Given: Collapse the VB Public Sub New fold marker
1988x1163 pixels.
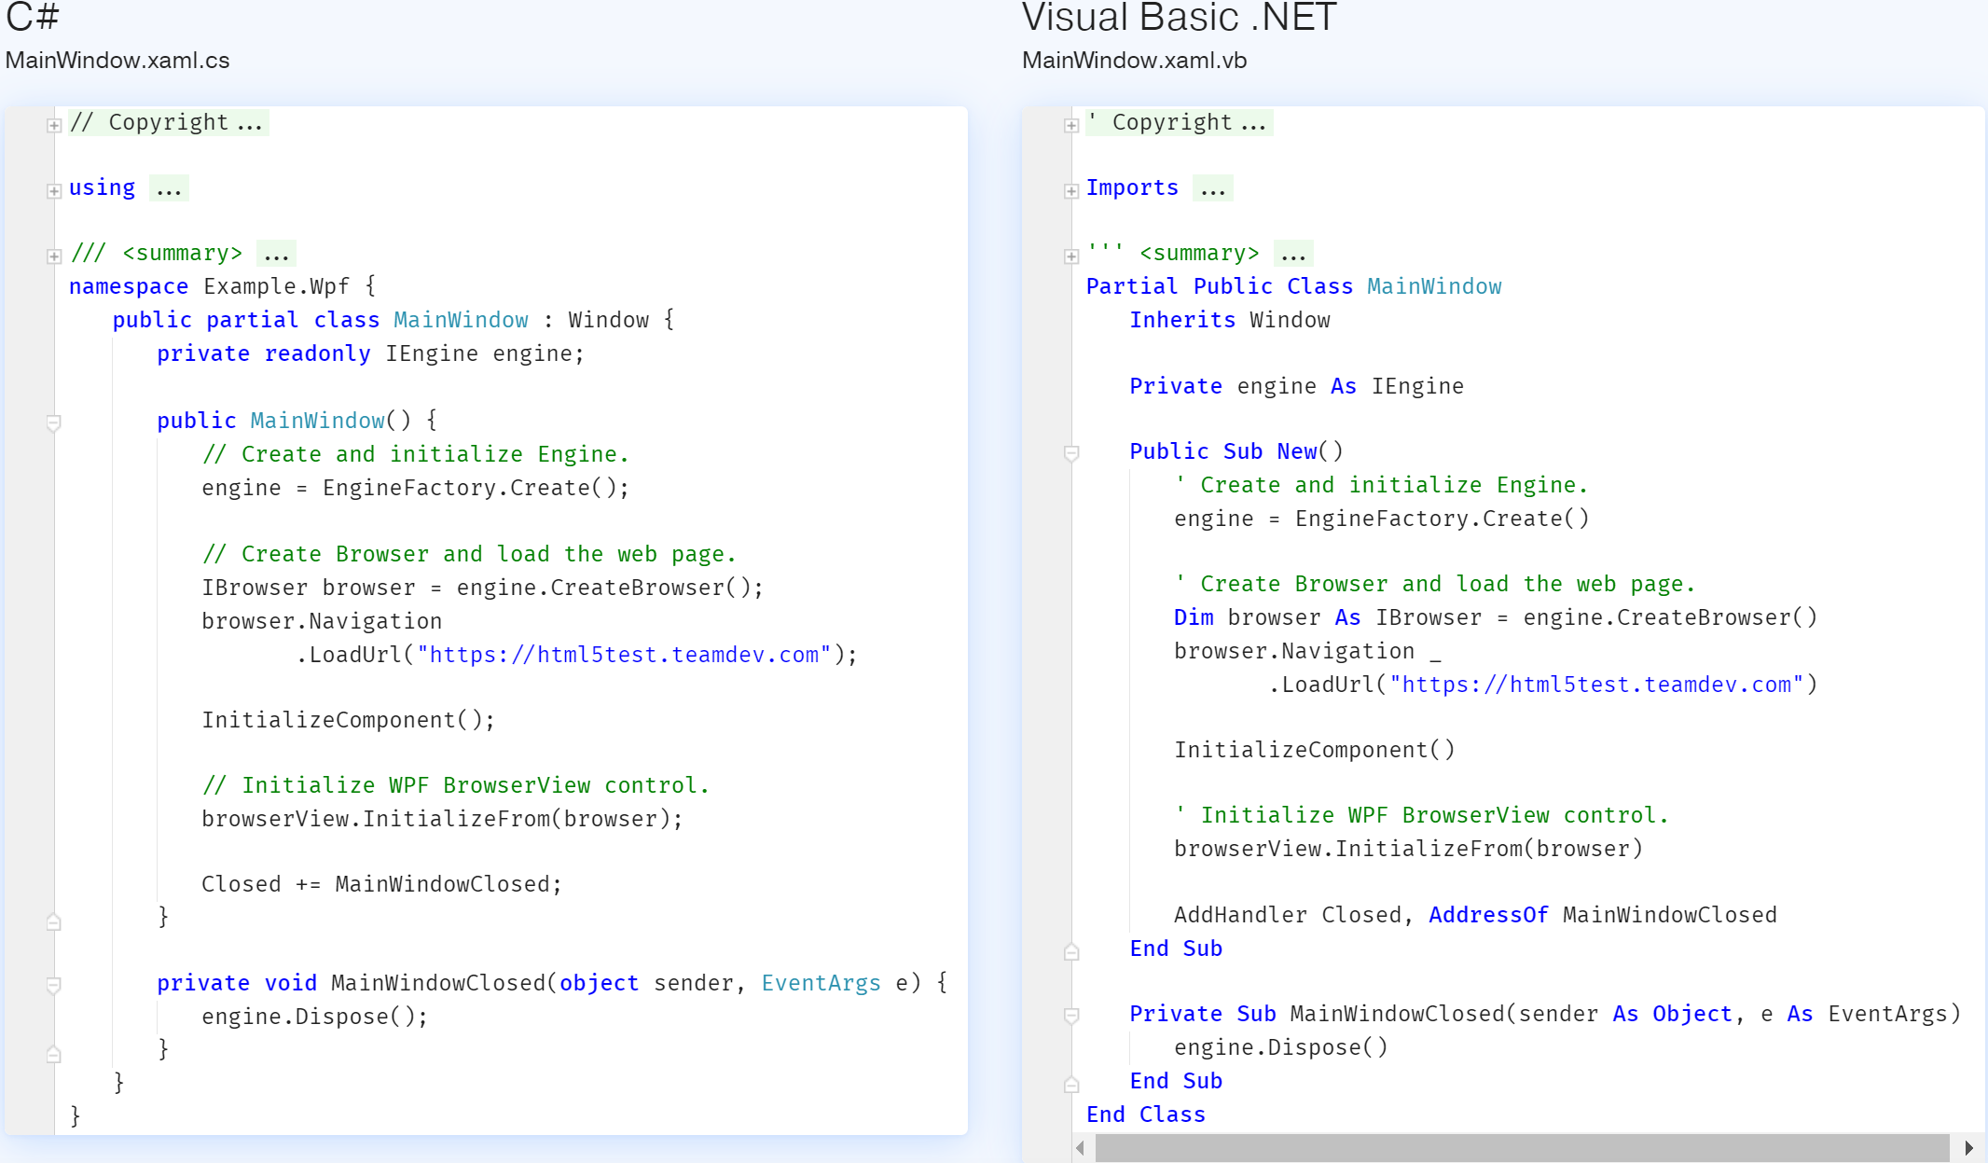Looking at the screenshot, I should [x=1071, y=453].
